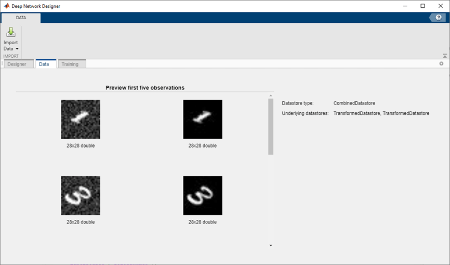Click '28x28 double' under clean 3
The image size is (450, 265).
point(203,222)
